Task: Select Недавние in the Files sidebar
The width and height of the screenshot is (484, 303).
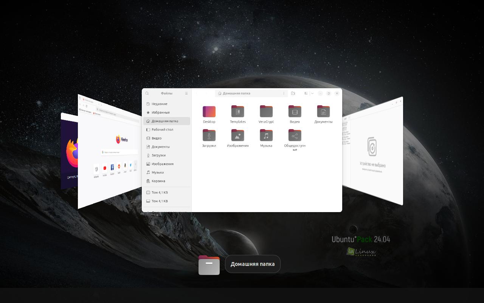Action: (x=167, y=104)
